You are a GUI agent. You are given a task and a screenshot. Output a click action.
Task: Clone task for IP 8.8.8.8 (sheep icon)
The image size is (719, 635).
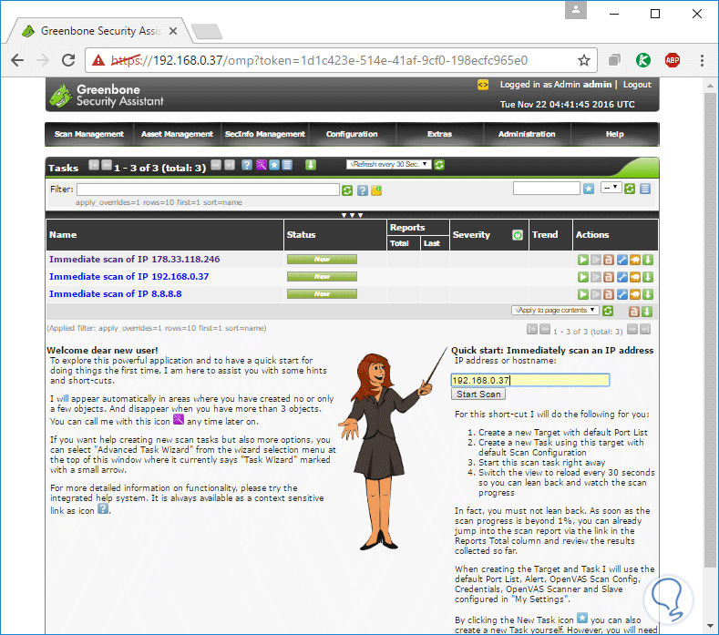(635, 294)
